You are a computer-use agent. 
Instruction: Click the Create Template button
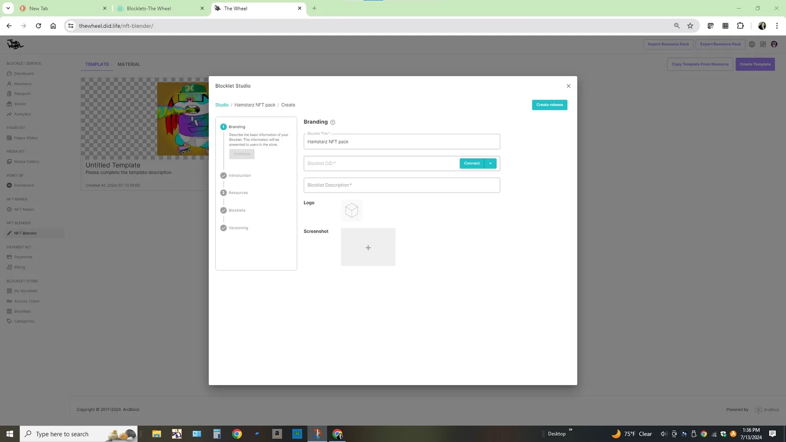click(x=755, y=64)
